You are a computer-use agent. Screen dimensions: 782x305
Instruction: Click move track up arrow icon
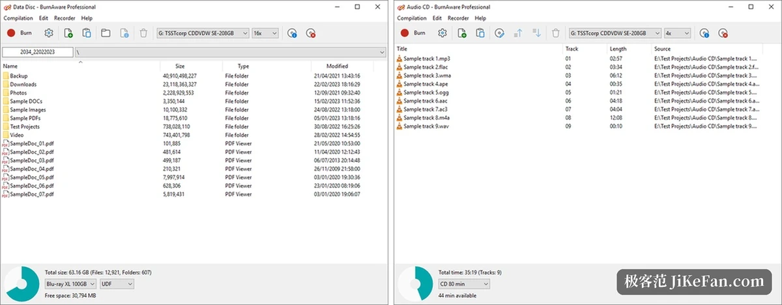point(519,33)
